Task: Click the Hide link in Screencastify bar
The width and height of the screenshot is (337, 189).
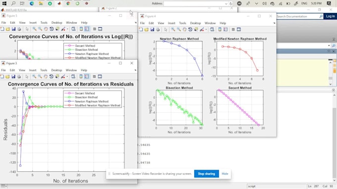Action: tap(225, 174)
